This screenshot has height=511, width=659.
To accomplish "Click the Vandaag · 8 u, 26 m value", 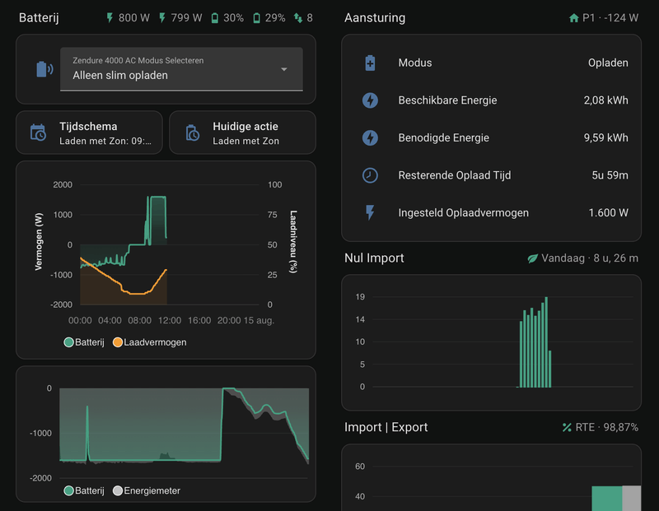I will 590,258.
